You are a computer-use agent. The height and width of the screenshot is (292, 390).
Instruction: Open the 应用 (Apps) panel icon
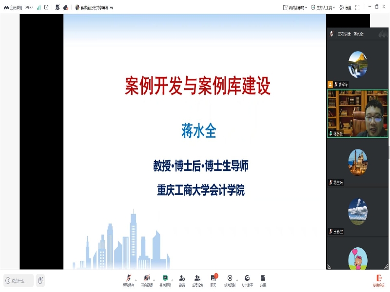click(x=262, y=277)
